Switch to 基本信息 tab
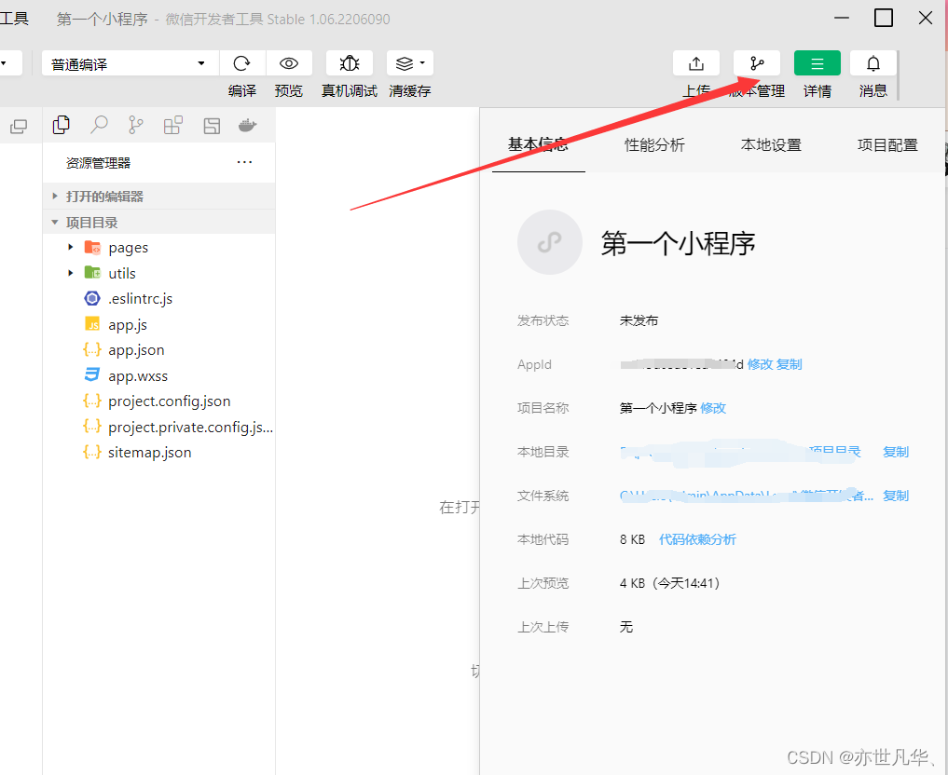This screenshot has height=775, width=948. click(x=538, y=145)
